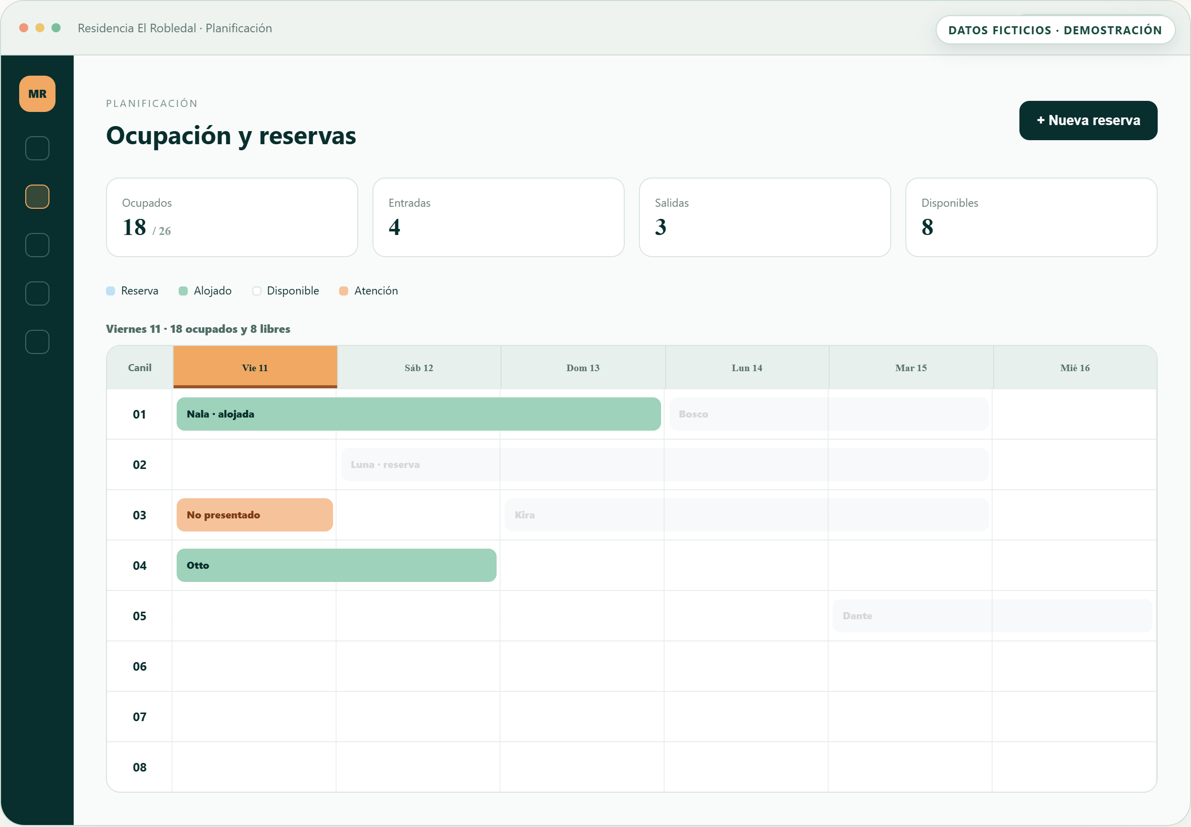Click the green Alojado legend swatch
Screen dimensions: 1191x827
[x=183, y=291]
